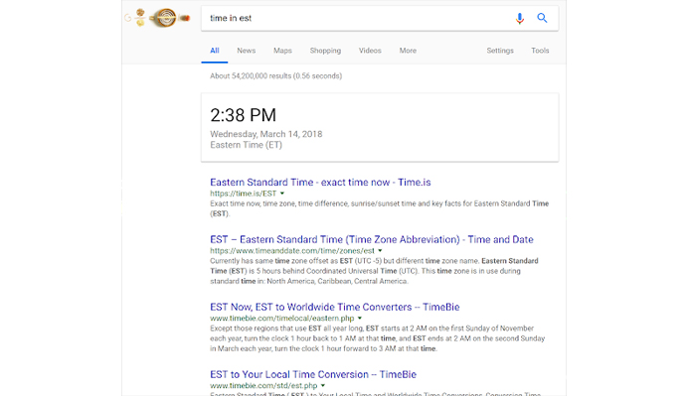Viewport: 688px width, 396px height.
Task: Select the All tab
Action: [215, 51]
